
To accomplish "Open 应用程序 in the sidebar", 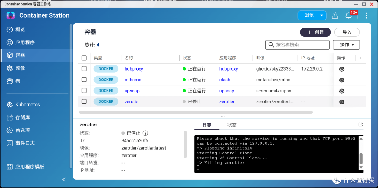I will point(36,43).
